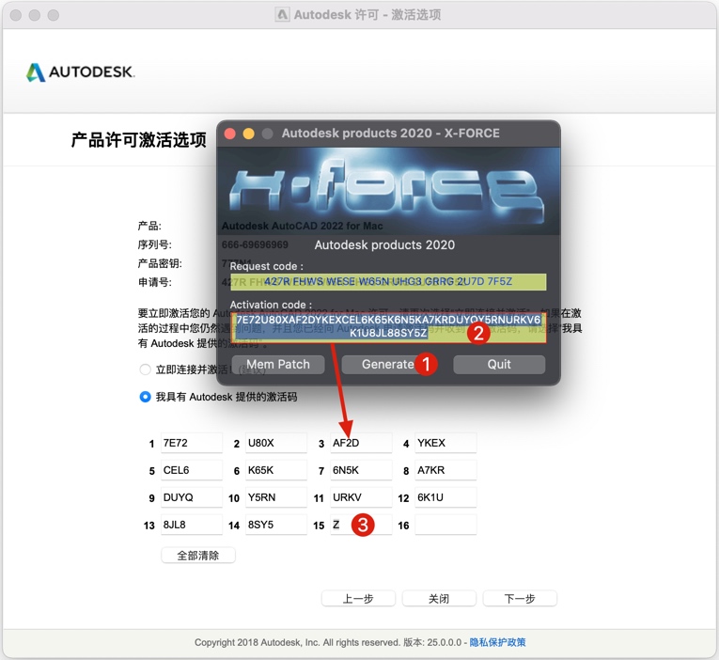Close the X-FORCE window with red button
719x660 pixels.
(x=229, y=134)
